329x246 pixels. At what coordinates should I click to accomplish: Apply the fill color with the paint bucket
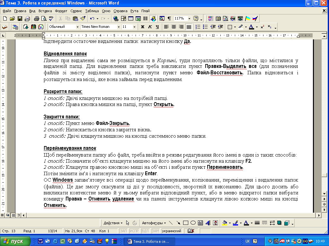tap(225, 223)
